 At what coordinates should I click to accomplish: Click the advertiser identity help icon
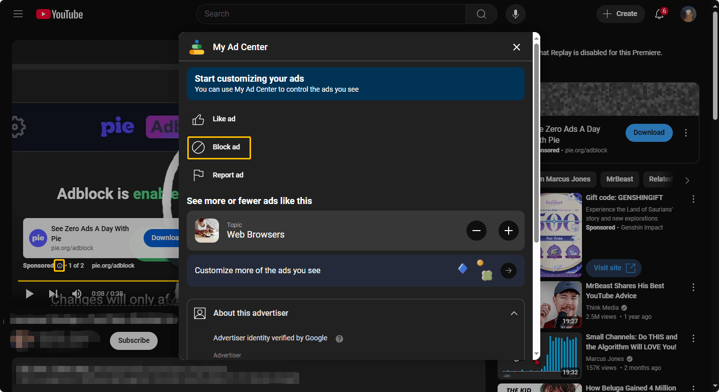tap(339, 339)
